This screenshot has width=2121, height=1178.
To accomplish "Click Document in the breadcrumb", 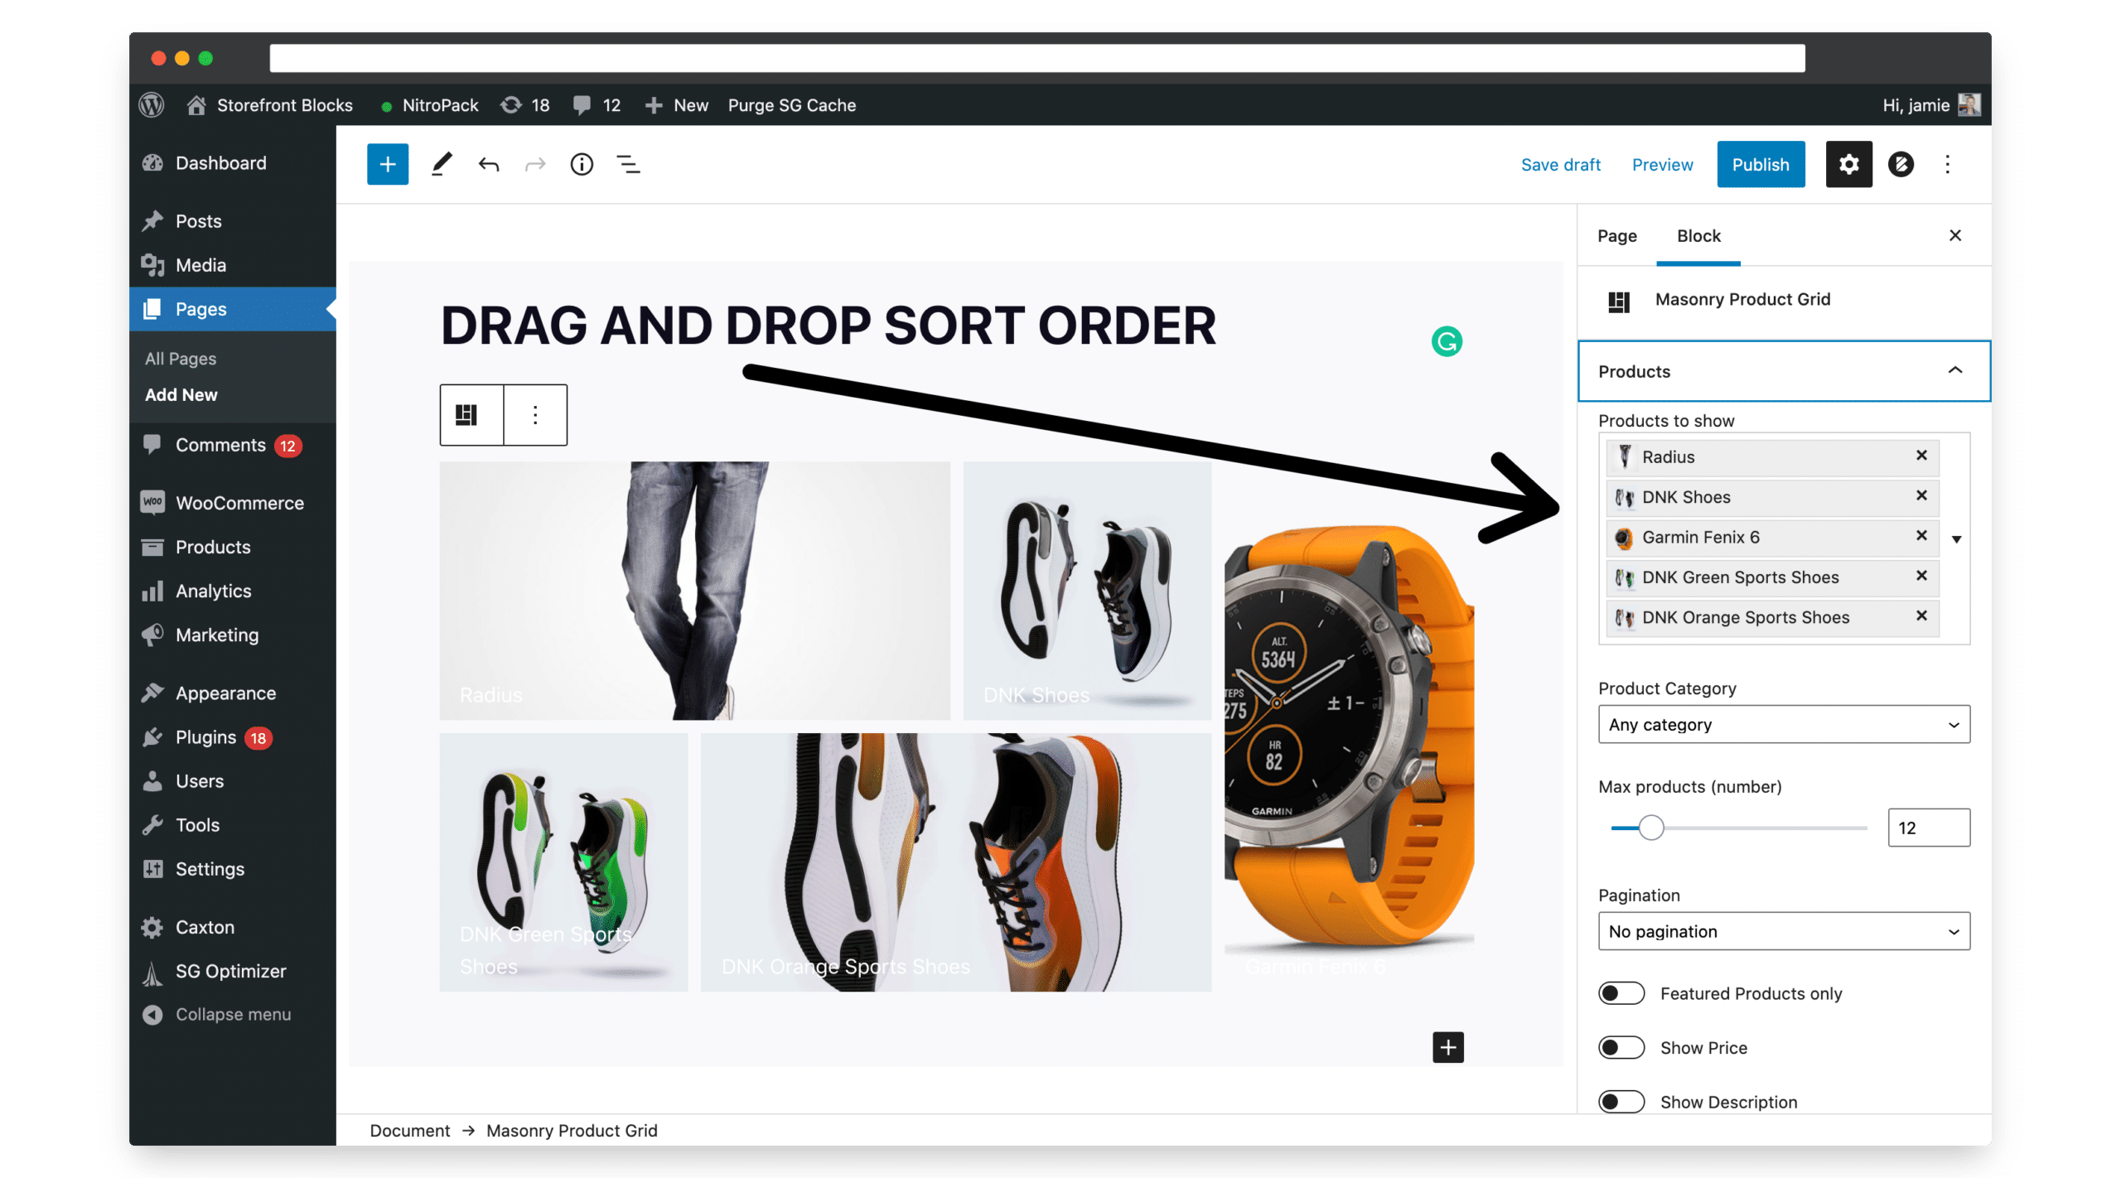I will [409, 1131].
